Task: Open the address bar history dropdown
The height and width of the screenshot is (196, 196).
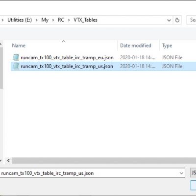Action: 169,20
